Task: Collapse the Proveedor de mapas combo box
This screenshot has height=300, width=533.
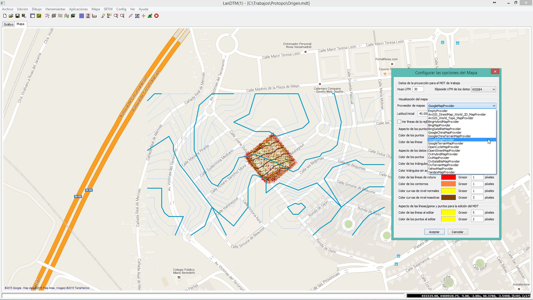Action: [462, 106]
